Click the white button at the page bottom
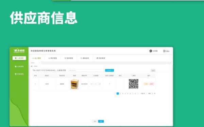The width and height of the screenshot is (204, 127). [95, 121]
